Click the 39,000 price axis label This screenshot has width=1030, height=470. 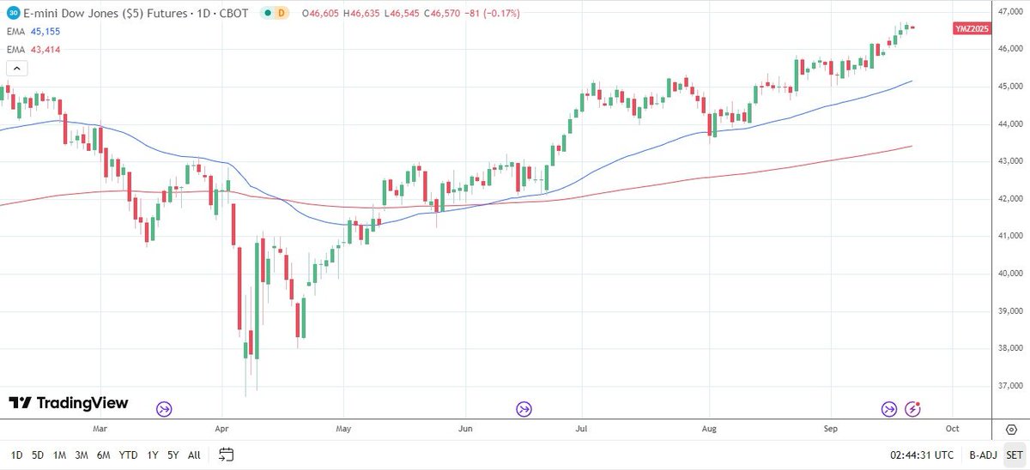pyautogui.click(x=1010, y=310)
